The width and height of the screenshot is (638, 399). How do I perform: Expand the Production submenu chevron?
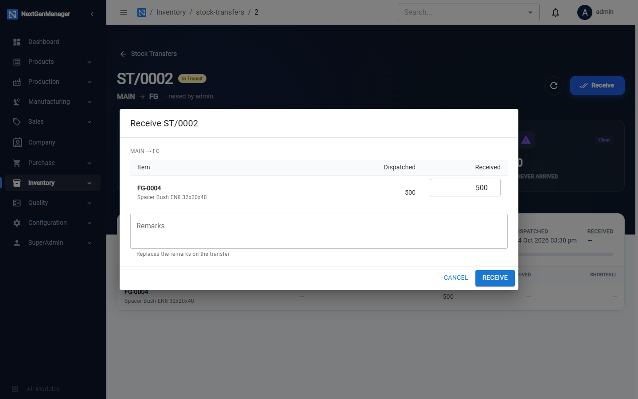pos(89,82)
